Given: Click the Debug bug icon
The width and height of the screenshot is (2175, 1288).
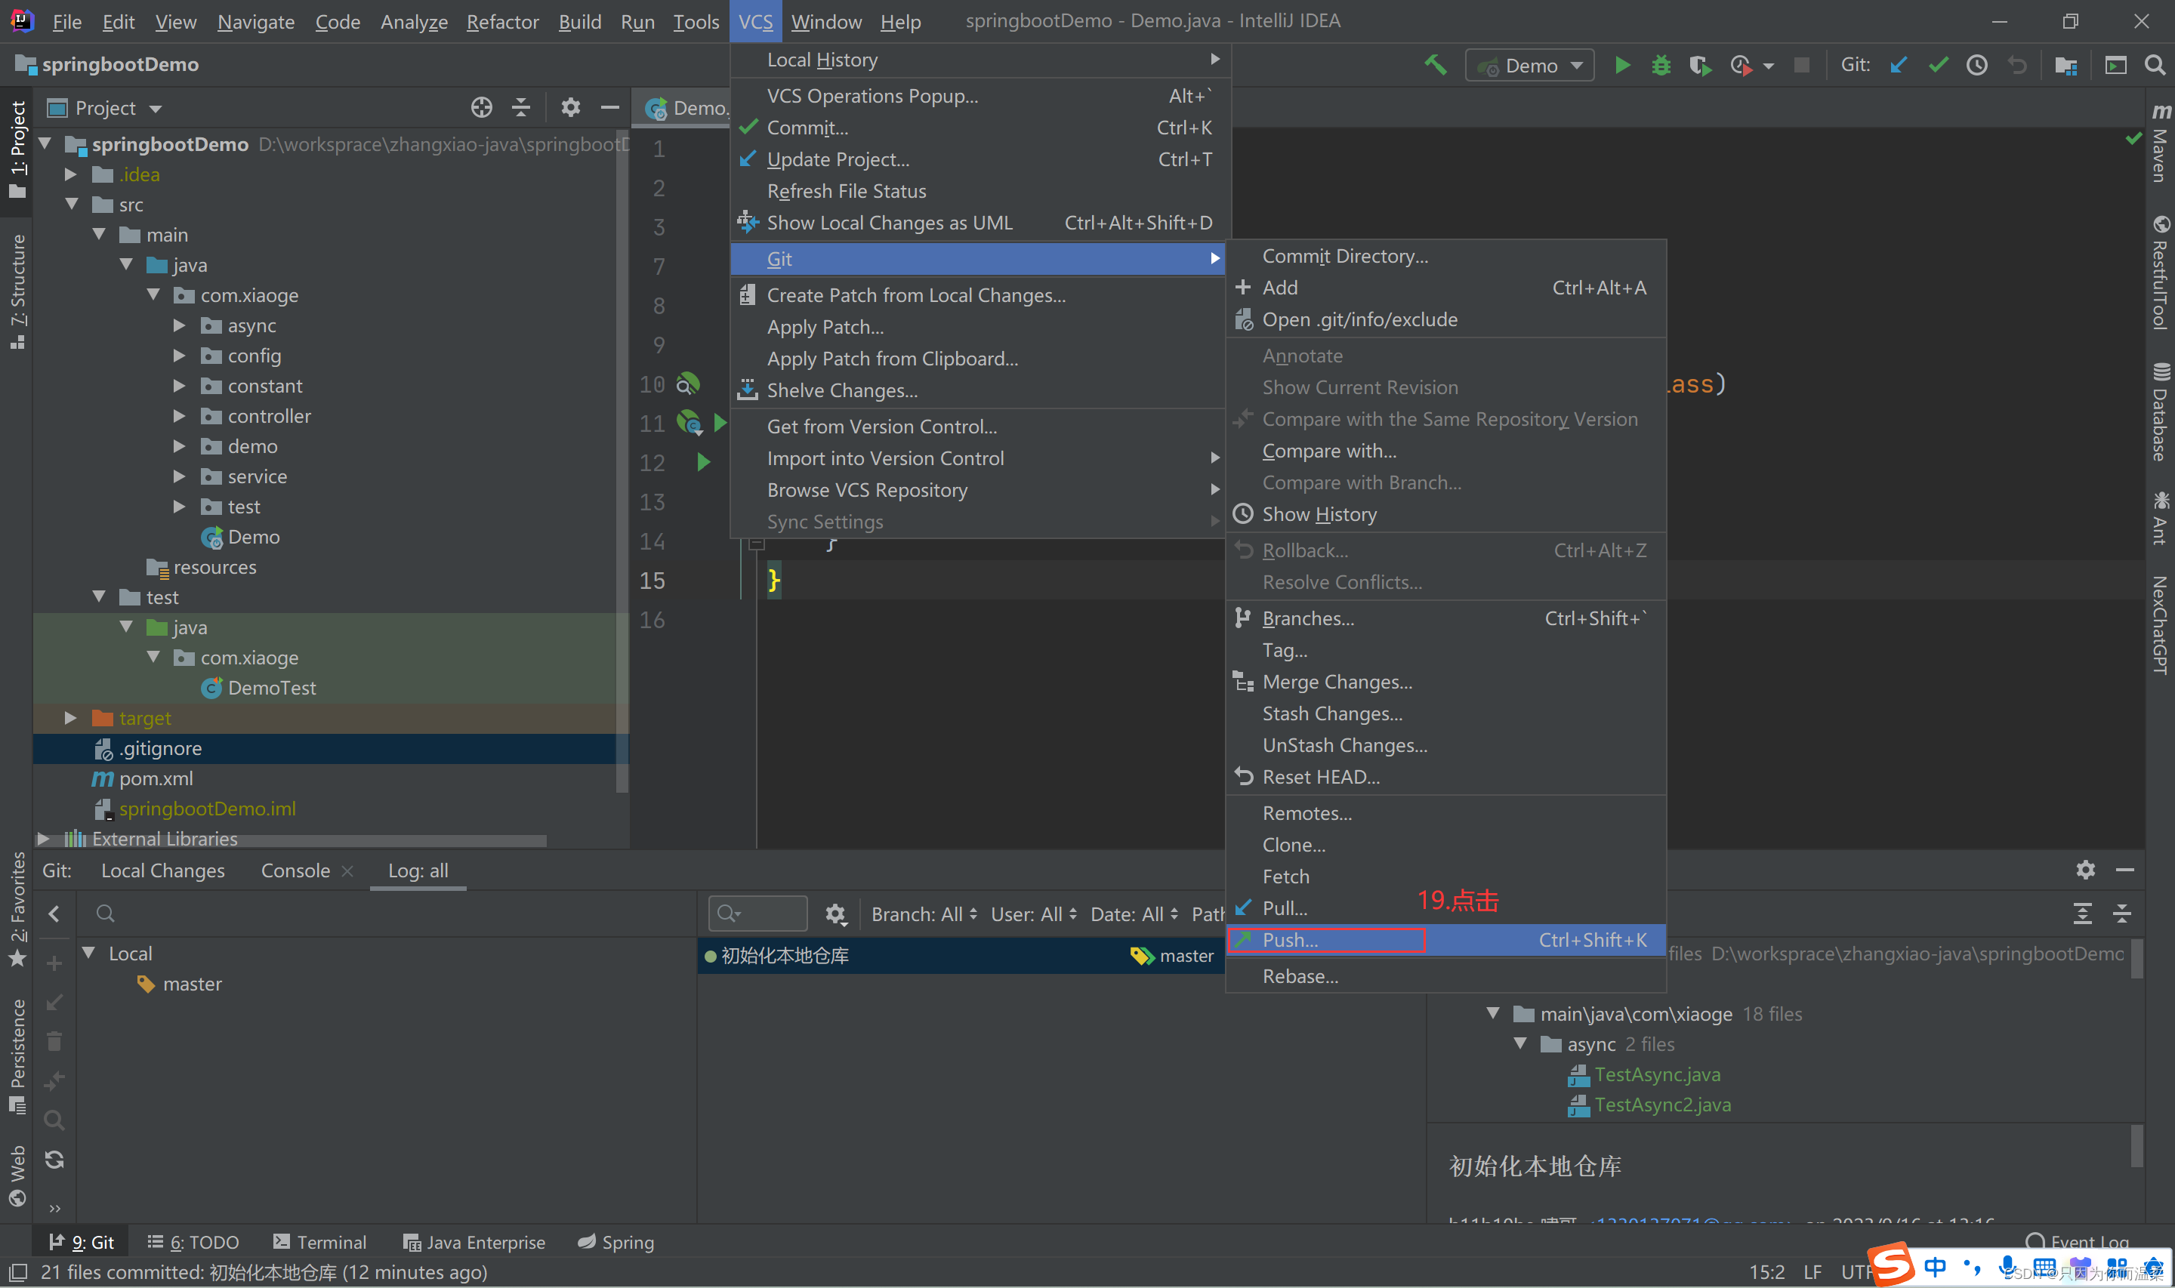Looking at the screenshot, I should [1660, 65].
